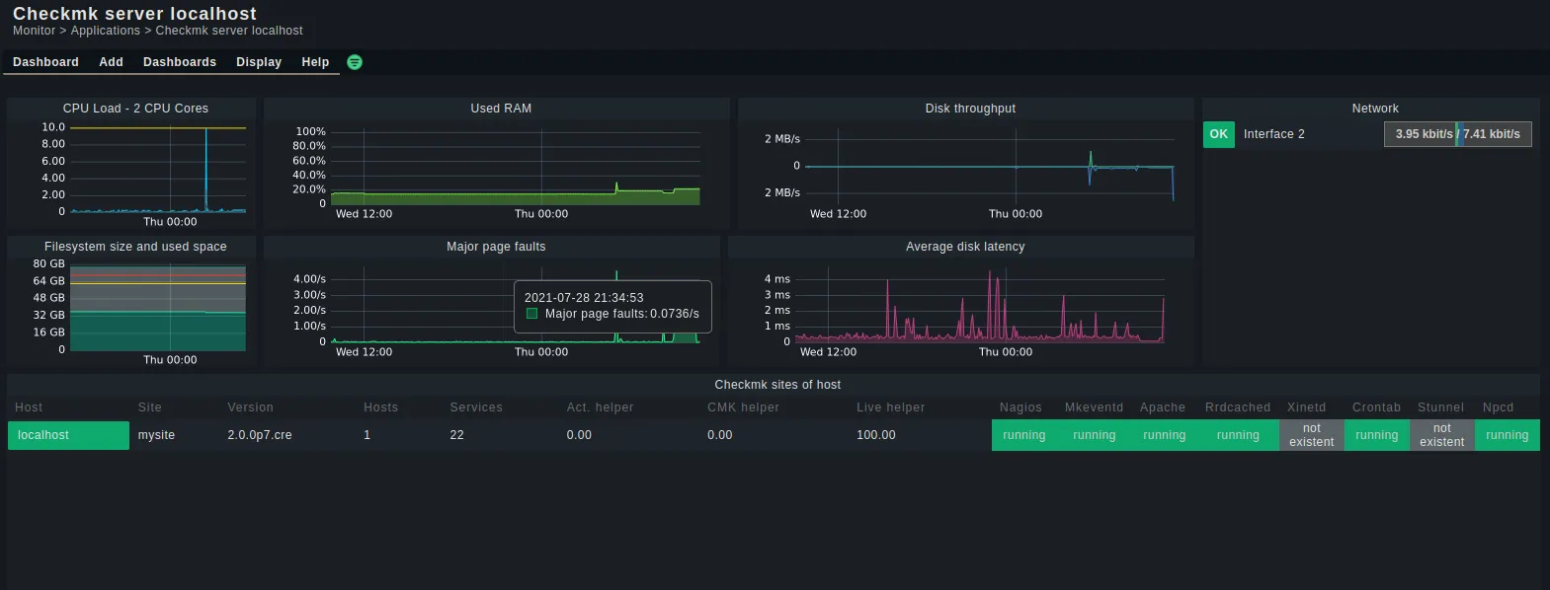The width and height of the screenshot is (1550, 590).
Task: Click the Used RAM graph title
Action: coord(501,109)
